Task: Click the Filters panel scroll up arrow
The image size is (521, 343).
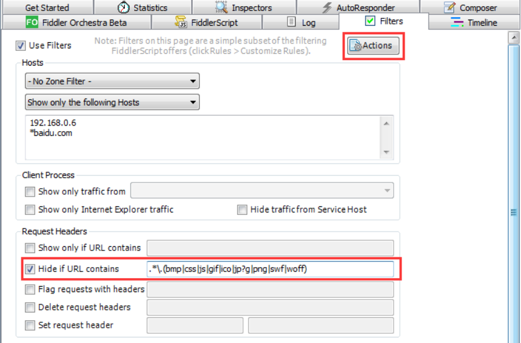Action: (514, 37)
